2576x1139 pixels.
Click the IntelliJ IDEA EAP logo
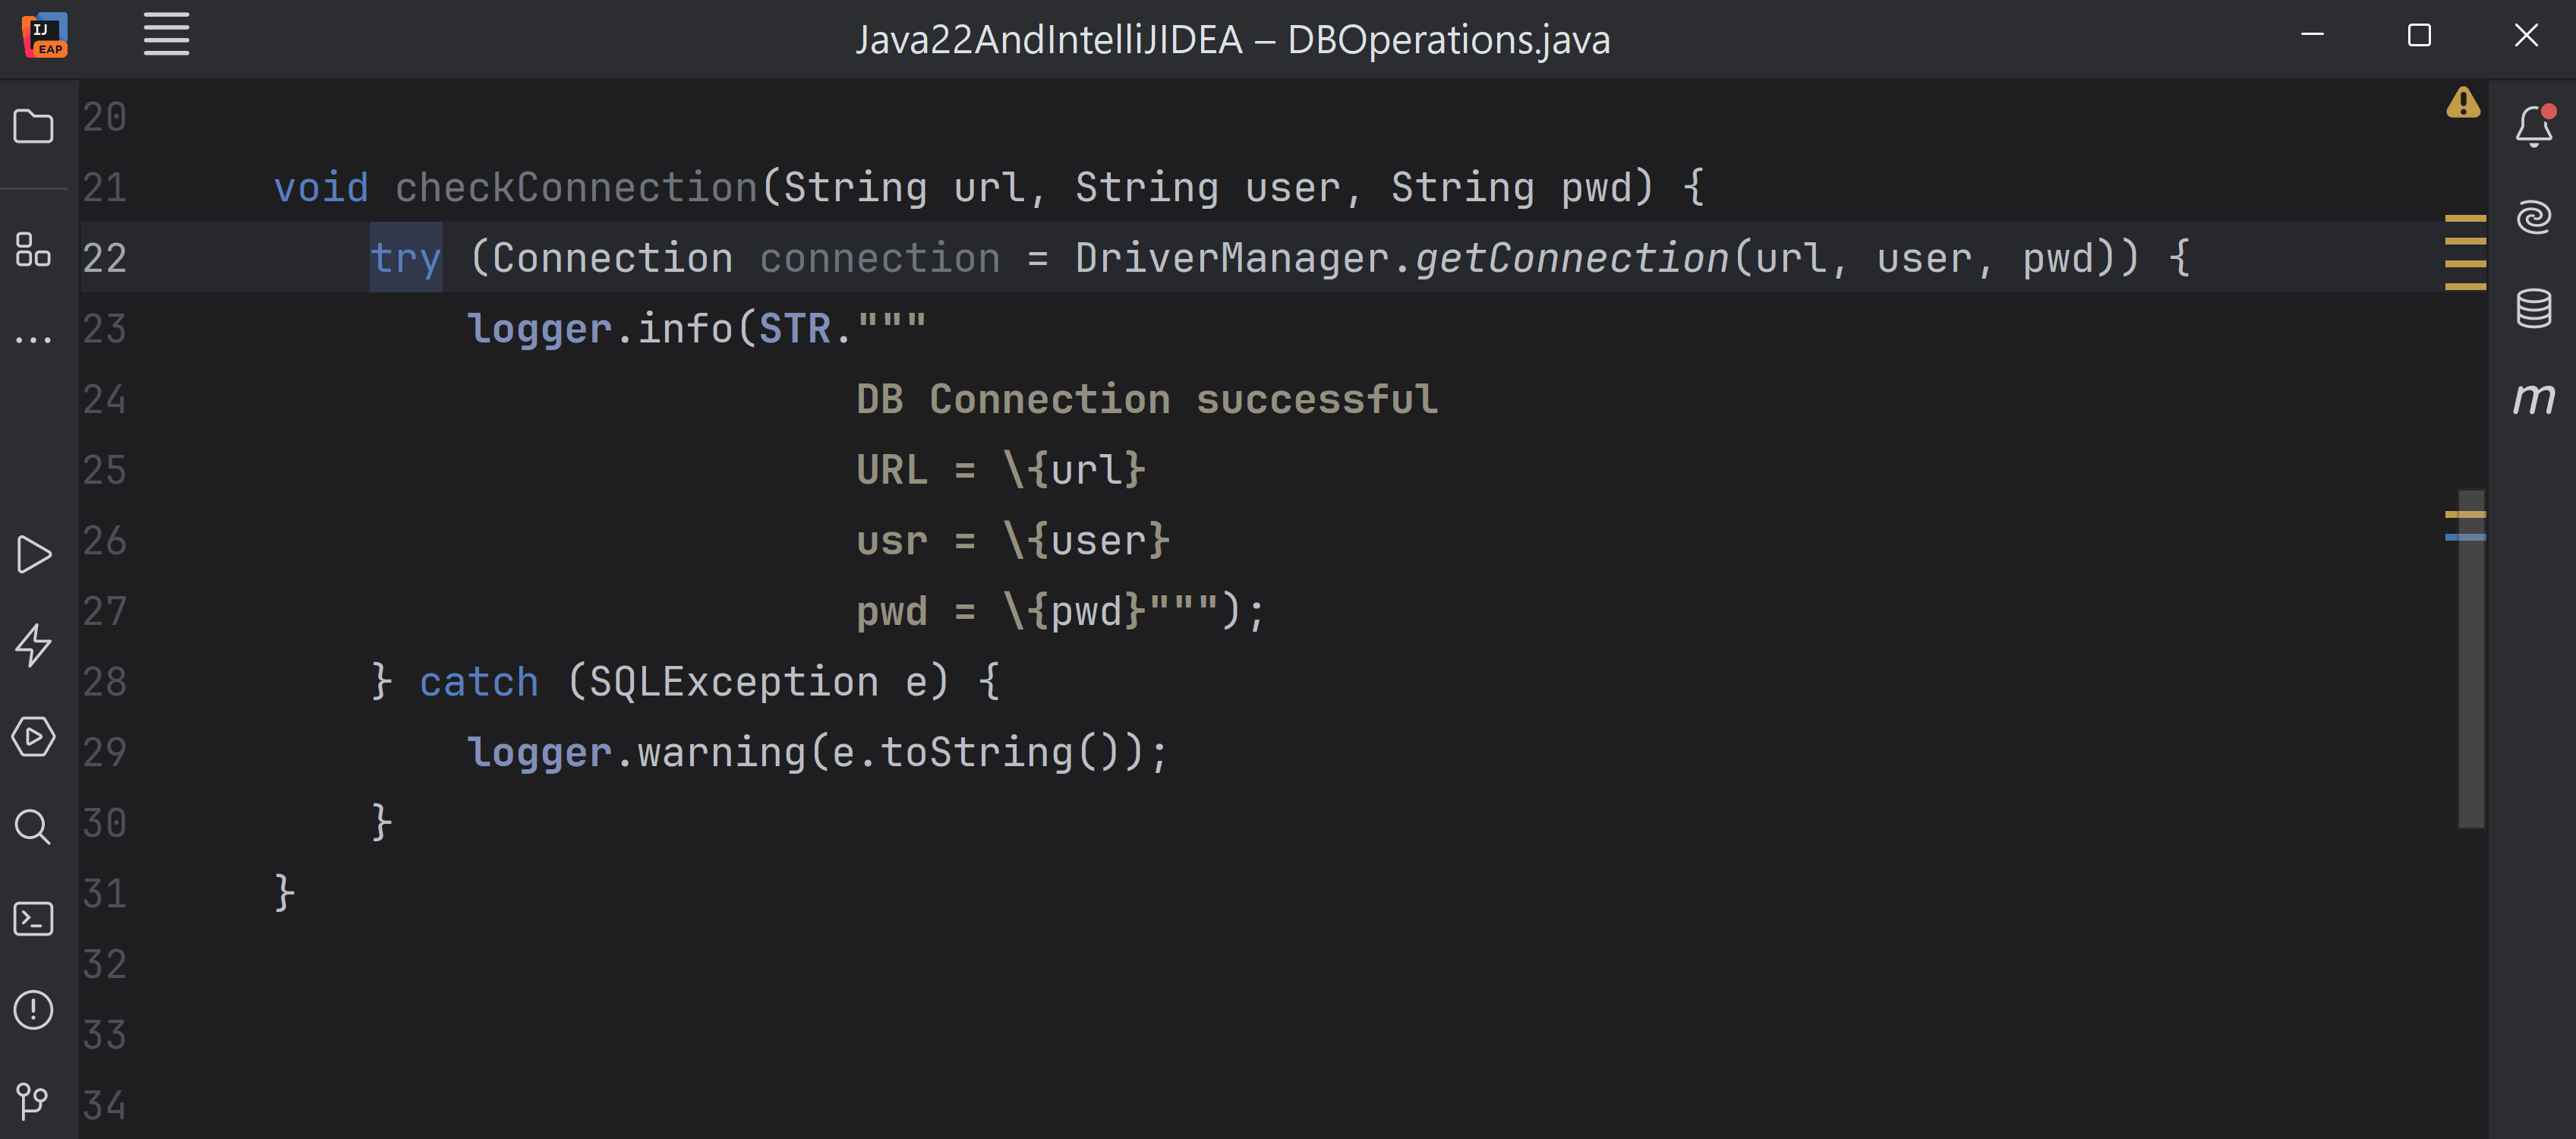45,35
